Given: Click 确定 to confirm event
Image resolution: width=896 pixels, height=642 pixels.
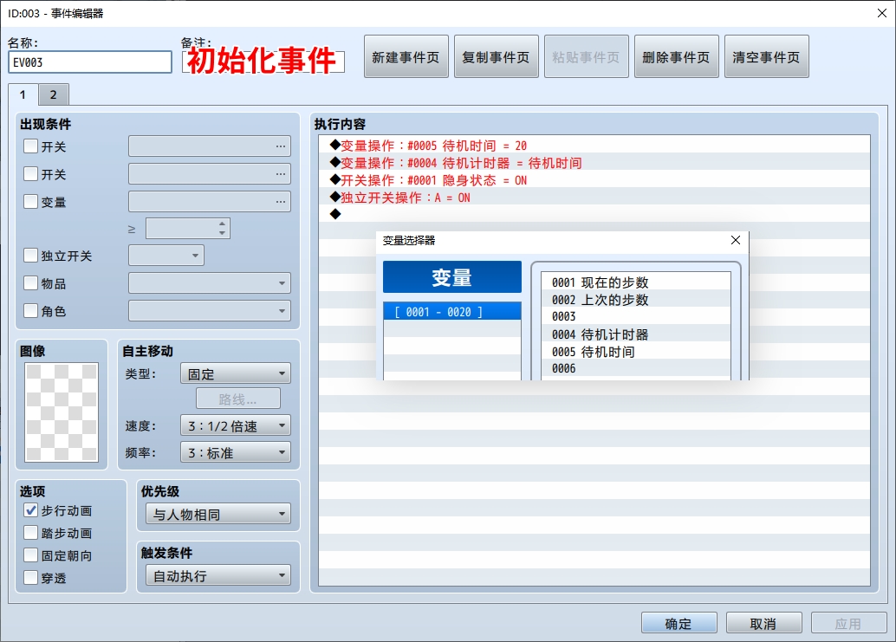Looking at the screenshot, I should (x=678, y=623).
